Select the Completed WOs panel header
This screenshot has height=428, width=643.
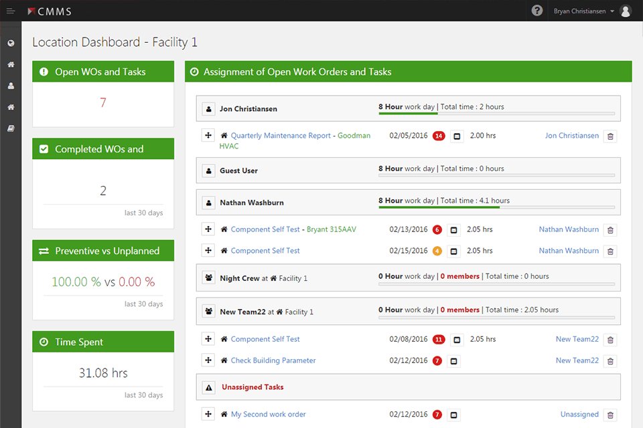coord(103,149)
